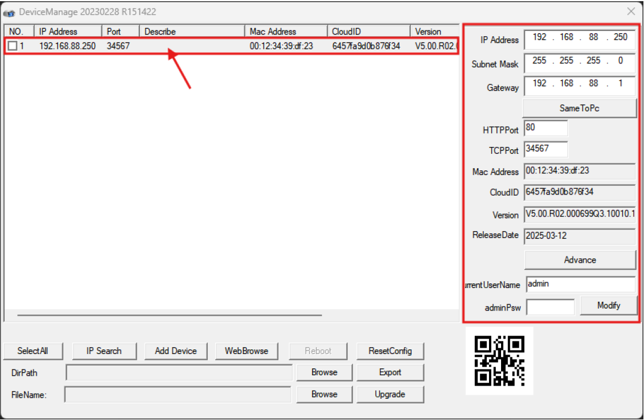The image size is (644, 420).
Task: Tick the checkbox for device 1
Action: coord(13,46)
